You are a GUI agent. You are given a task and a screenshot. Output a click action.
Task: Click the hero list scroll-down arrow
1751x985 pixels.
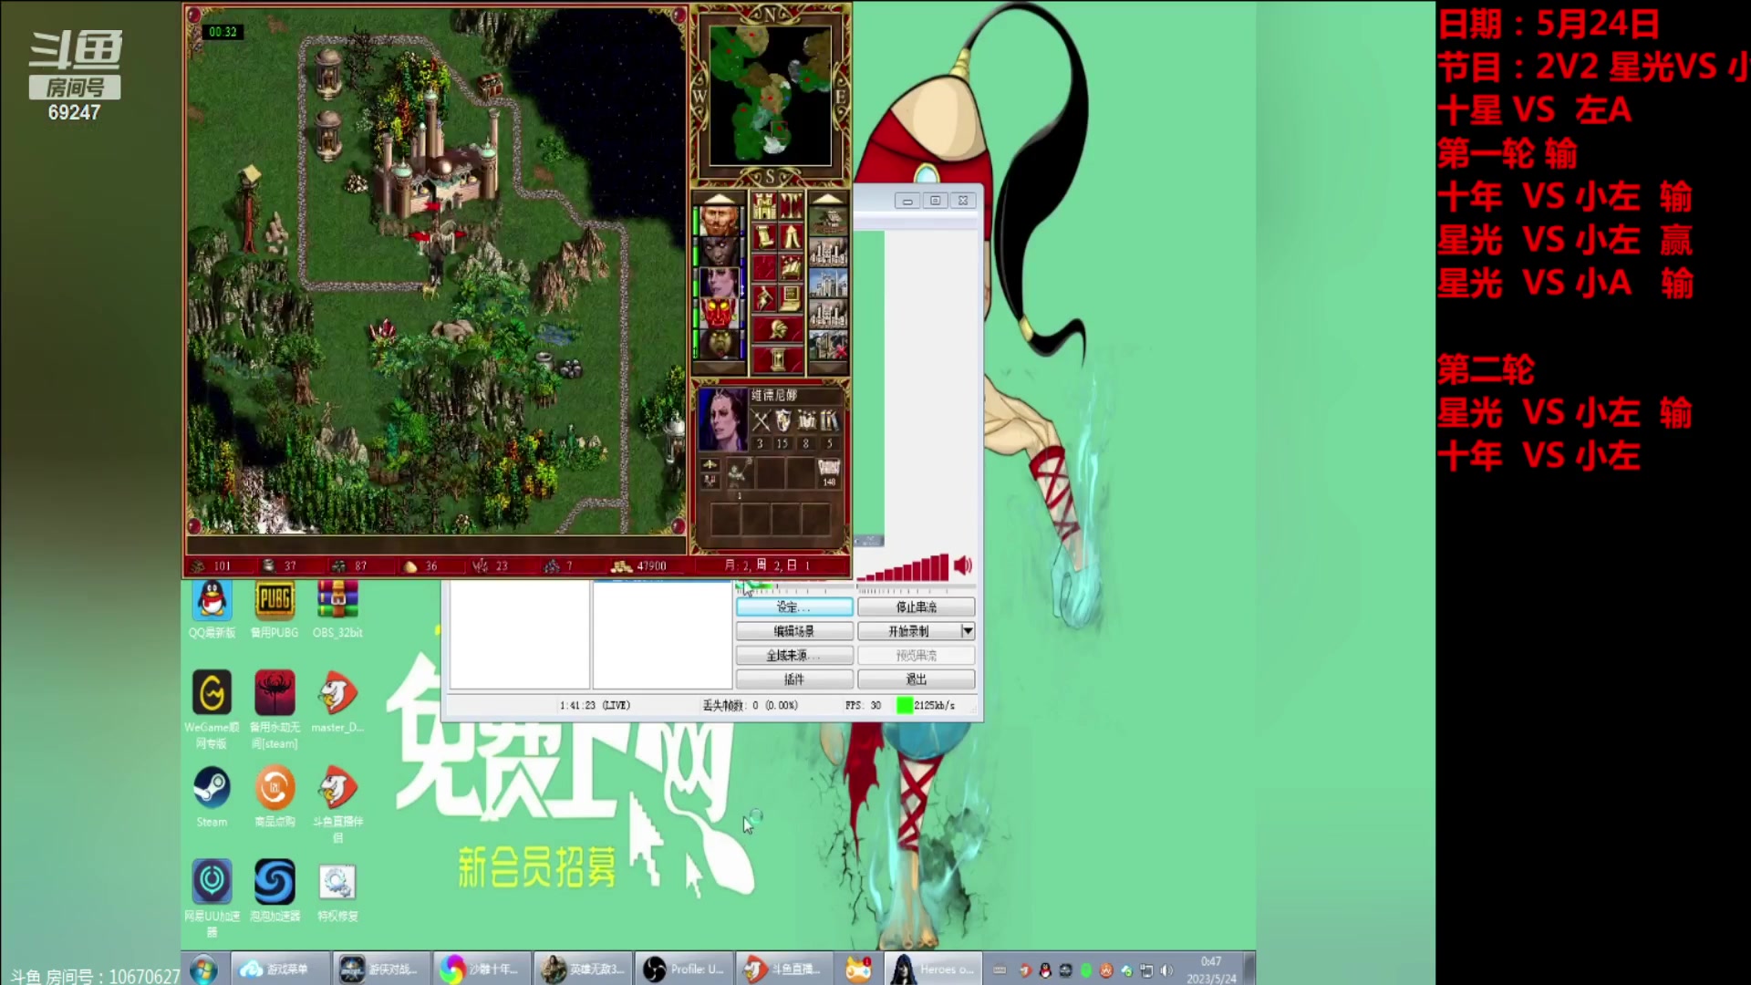(720, 367)
